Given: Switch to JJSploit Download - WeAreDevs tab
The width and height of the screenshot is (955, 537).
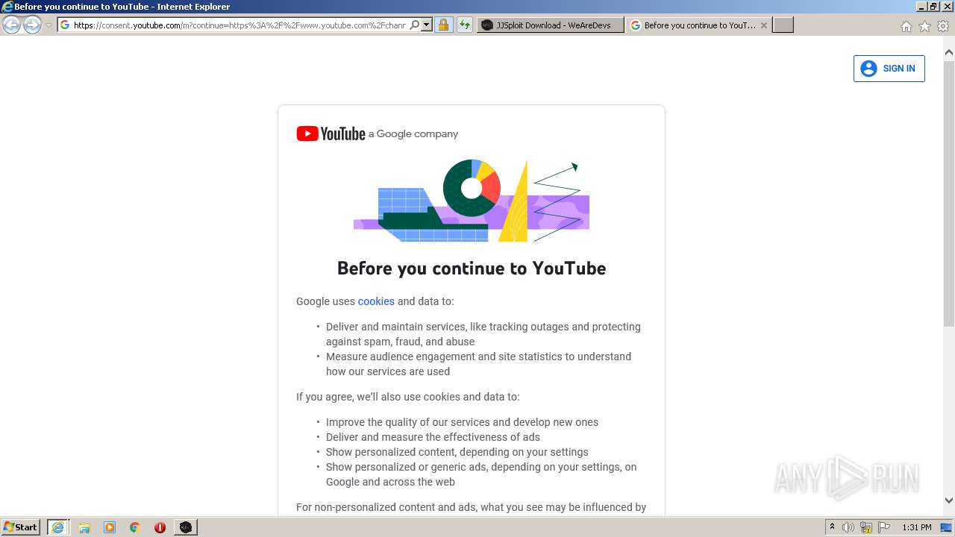Looking at the screenshot, I should [x=551, y=25].
